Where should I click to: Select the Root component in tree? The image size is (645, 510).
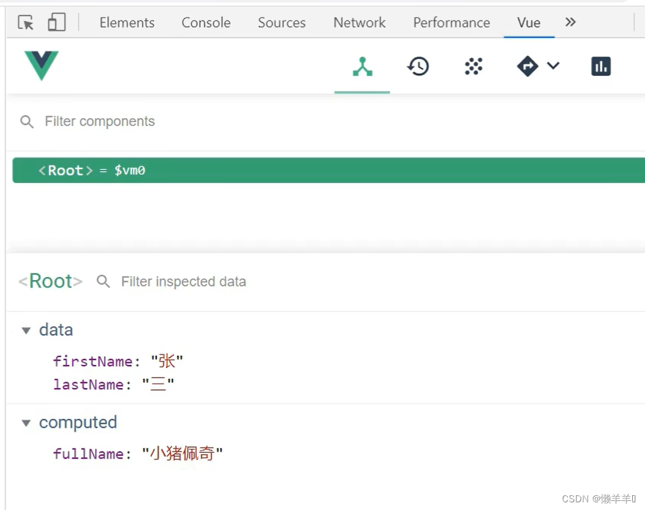66,170
